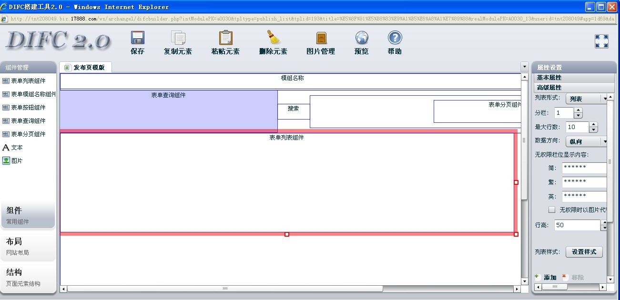Click the 设置样式 button
Viewport: 620px width, 300px height.
584,252
